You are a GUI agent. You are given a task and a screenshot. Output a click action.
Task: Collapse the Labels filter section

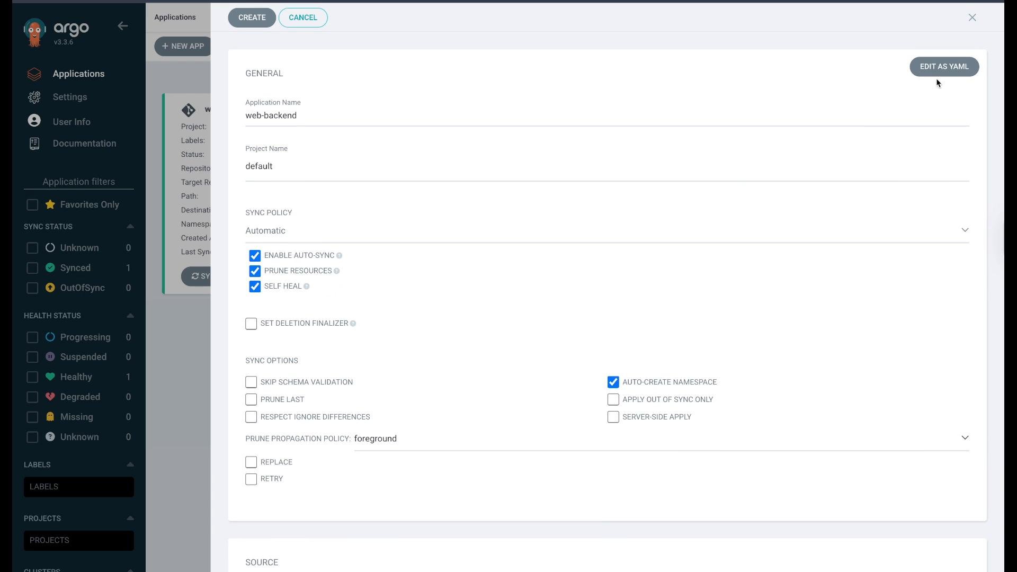pyautogui.click(x=130, y=464)
